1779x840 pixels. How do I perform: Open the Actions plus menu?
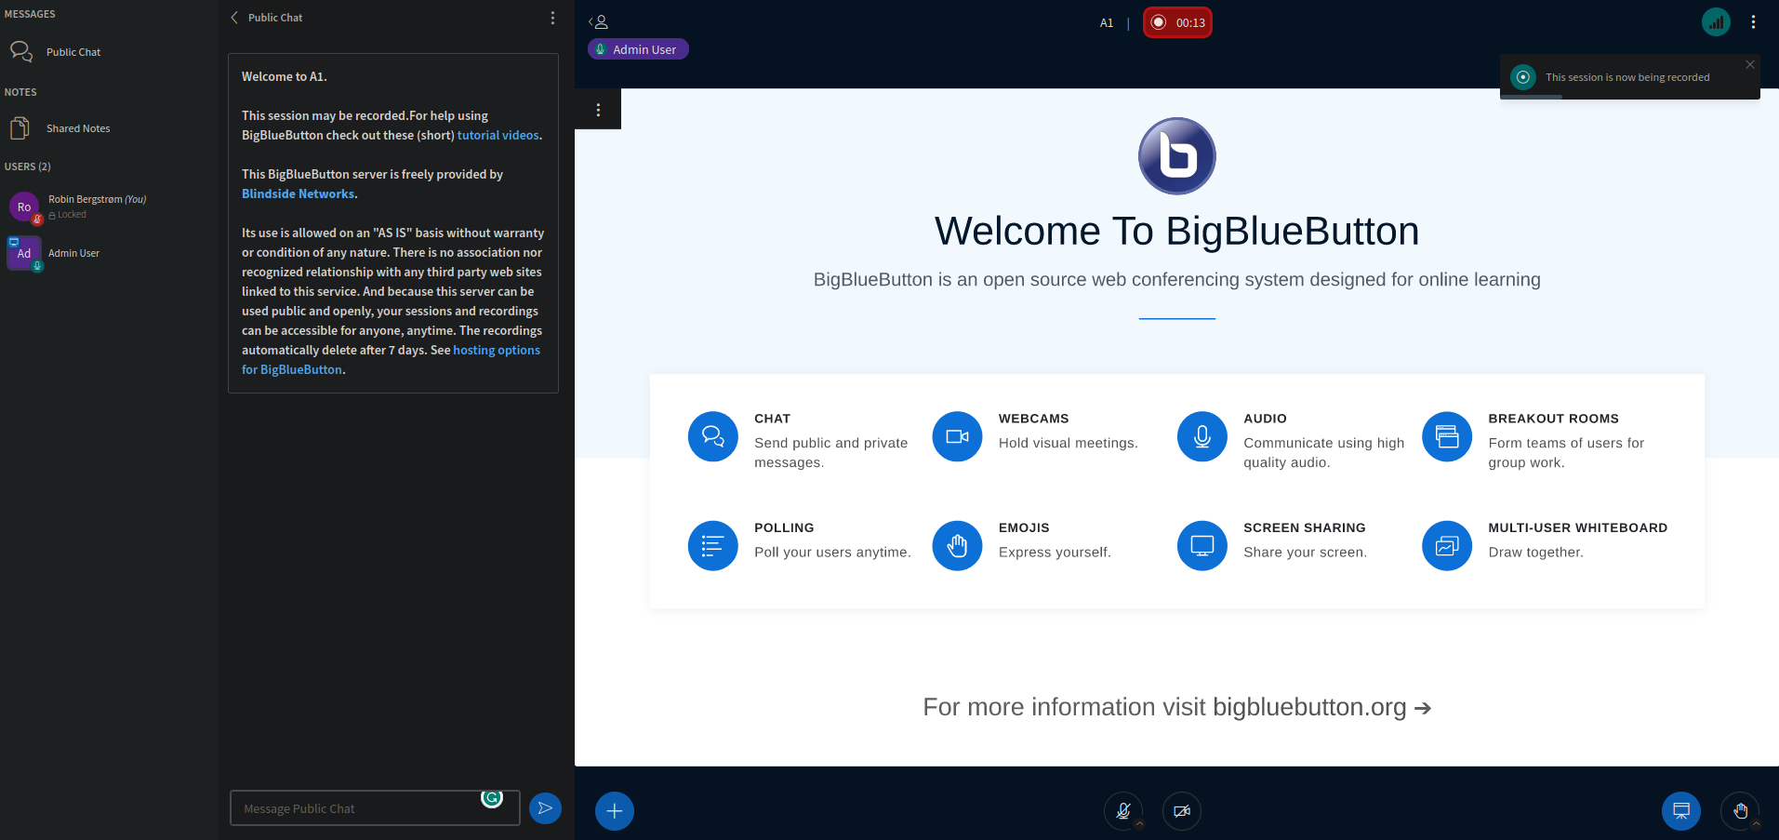615,811
